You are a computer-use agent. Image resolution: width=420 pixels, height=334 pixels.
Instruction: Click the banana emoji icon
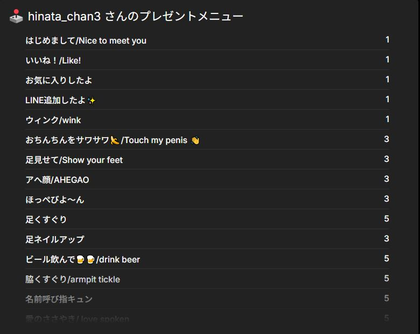coord(114,140)
